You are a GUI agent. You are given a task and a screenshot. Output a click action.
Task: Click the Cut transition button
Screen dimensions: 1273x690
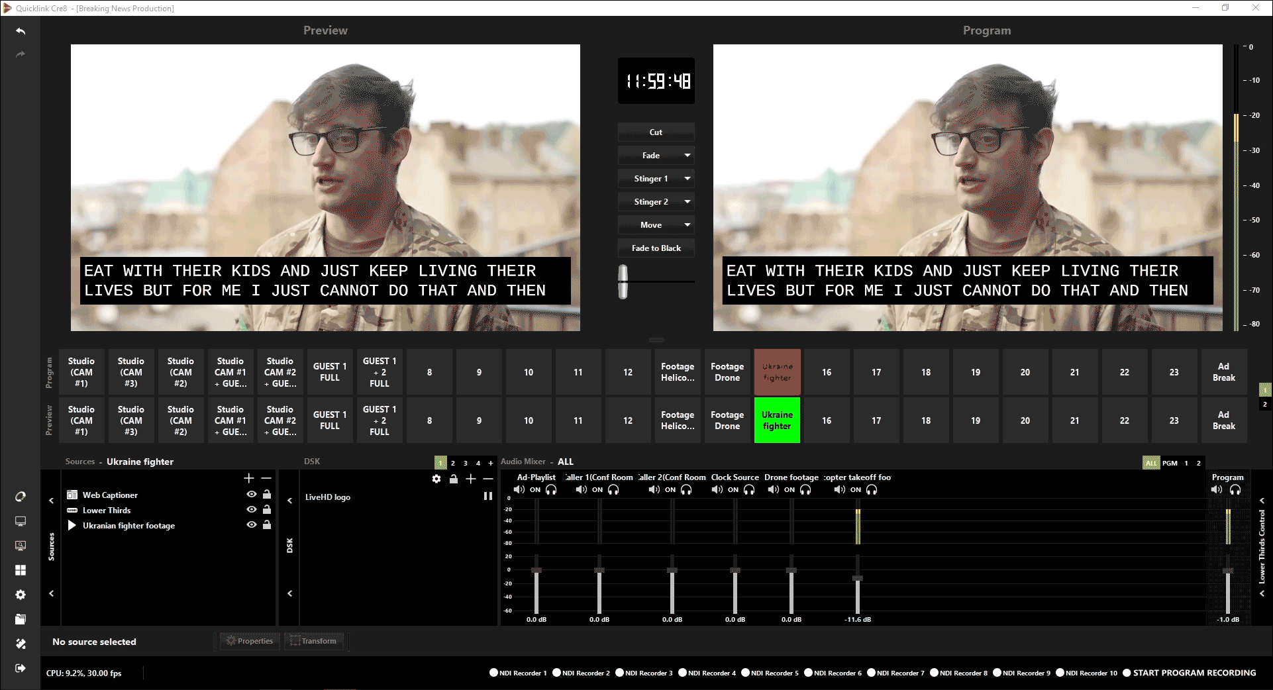pos(656,132)
